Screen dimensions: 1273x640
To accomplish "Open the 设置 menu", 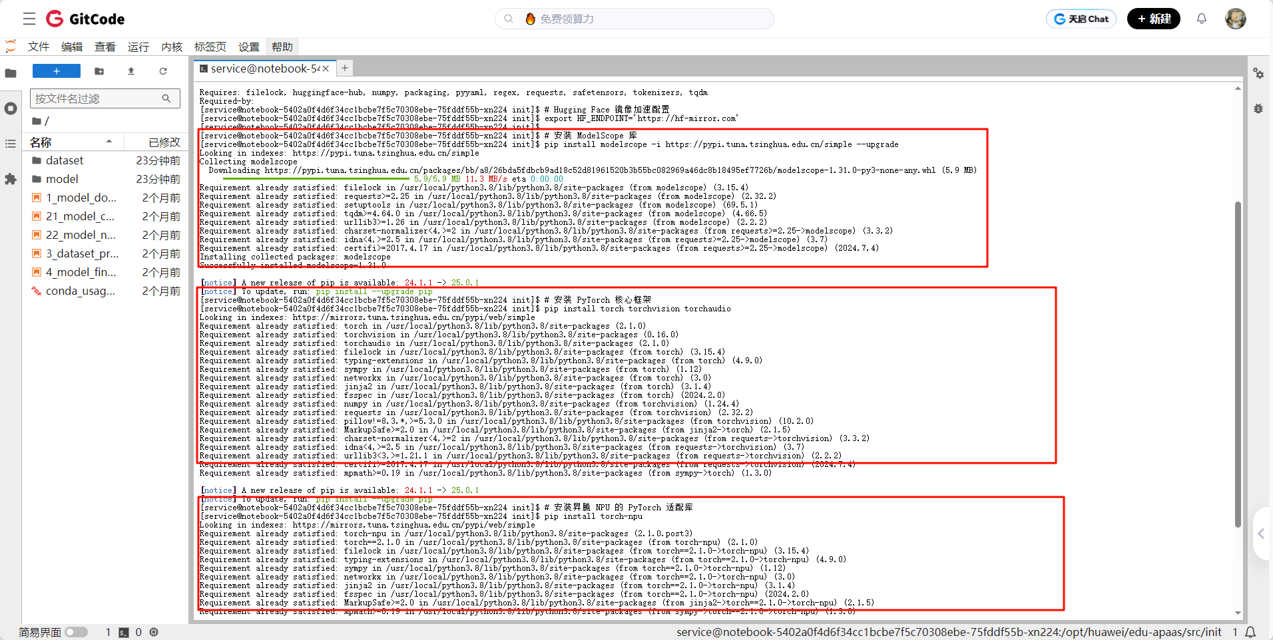I will 249,47.
